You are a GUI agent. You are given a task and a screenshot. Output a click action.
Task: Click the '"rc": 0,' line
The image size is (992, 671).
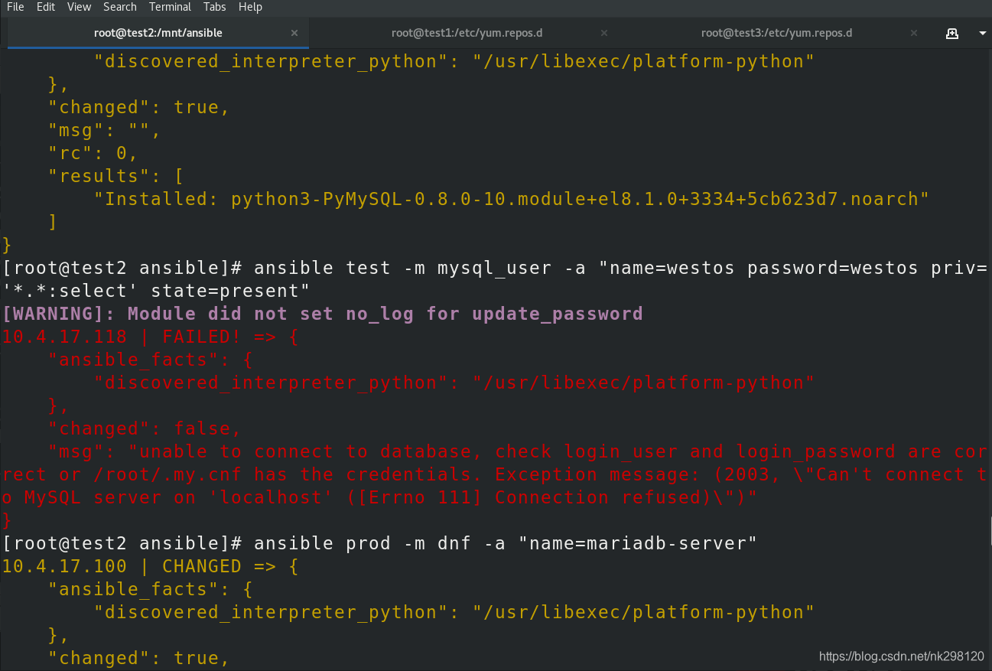tap(93, 153)
